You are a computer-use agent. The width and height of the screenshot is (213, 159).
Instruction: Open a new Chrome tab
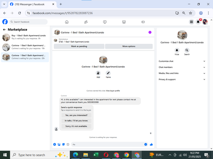[x=60, y=4]
